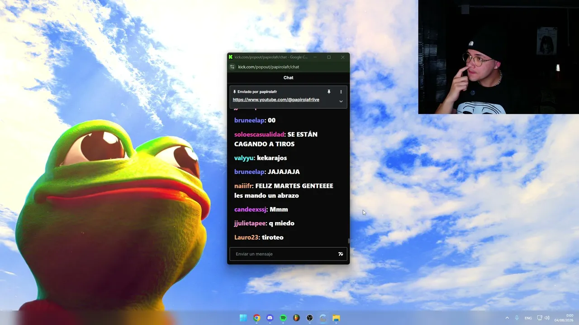This screenshot has height=325, width=579.
Task: Open network settings tray icon
Action: click(x=540, y=318)
